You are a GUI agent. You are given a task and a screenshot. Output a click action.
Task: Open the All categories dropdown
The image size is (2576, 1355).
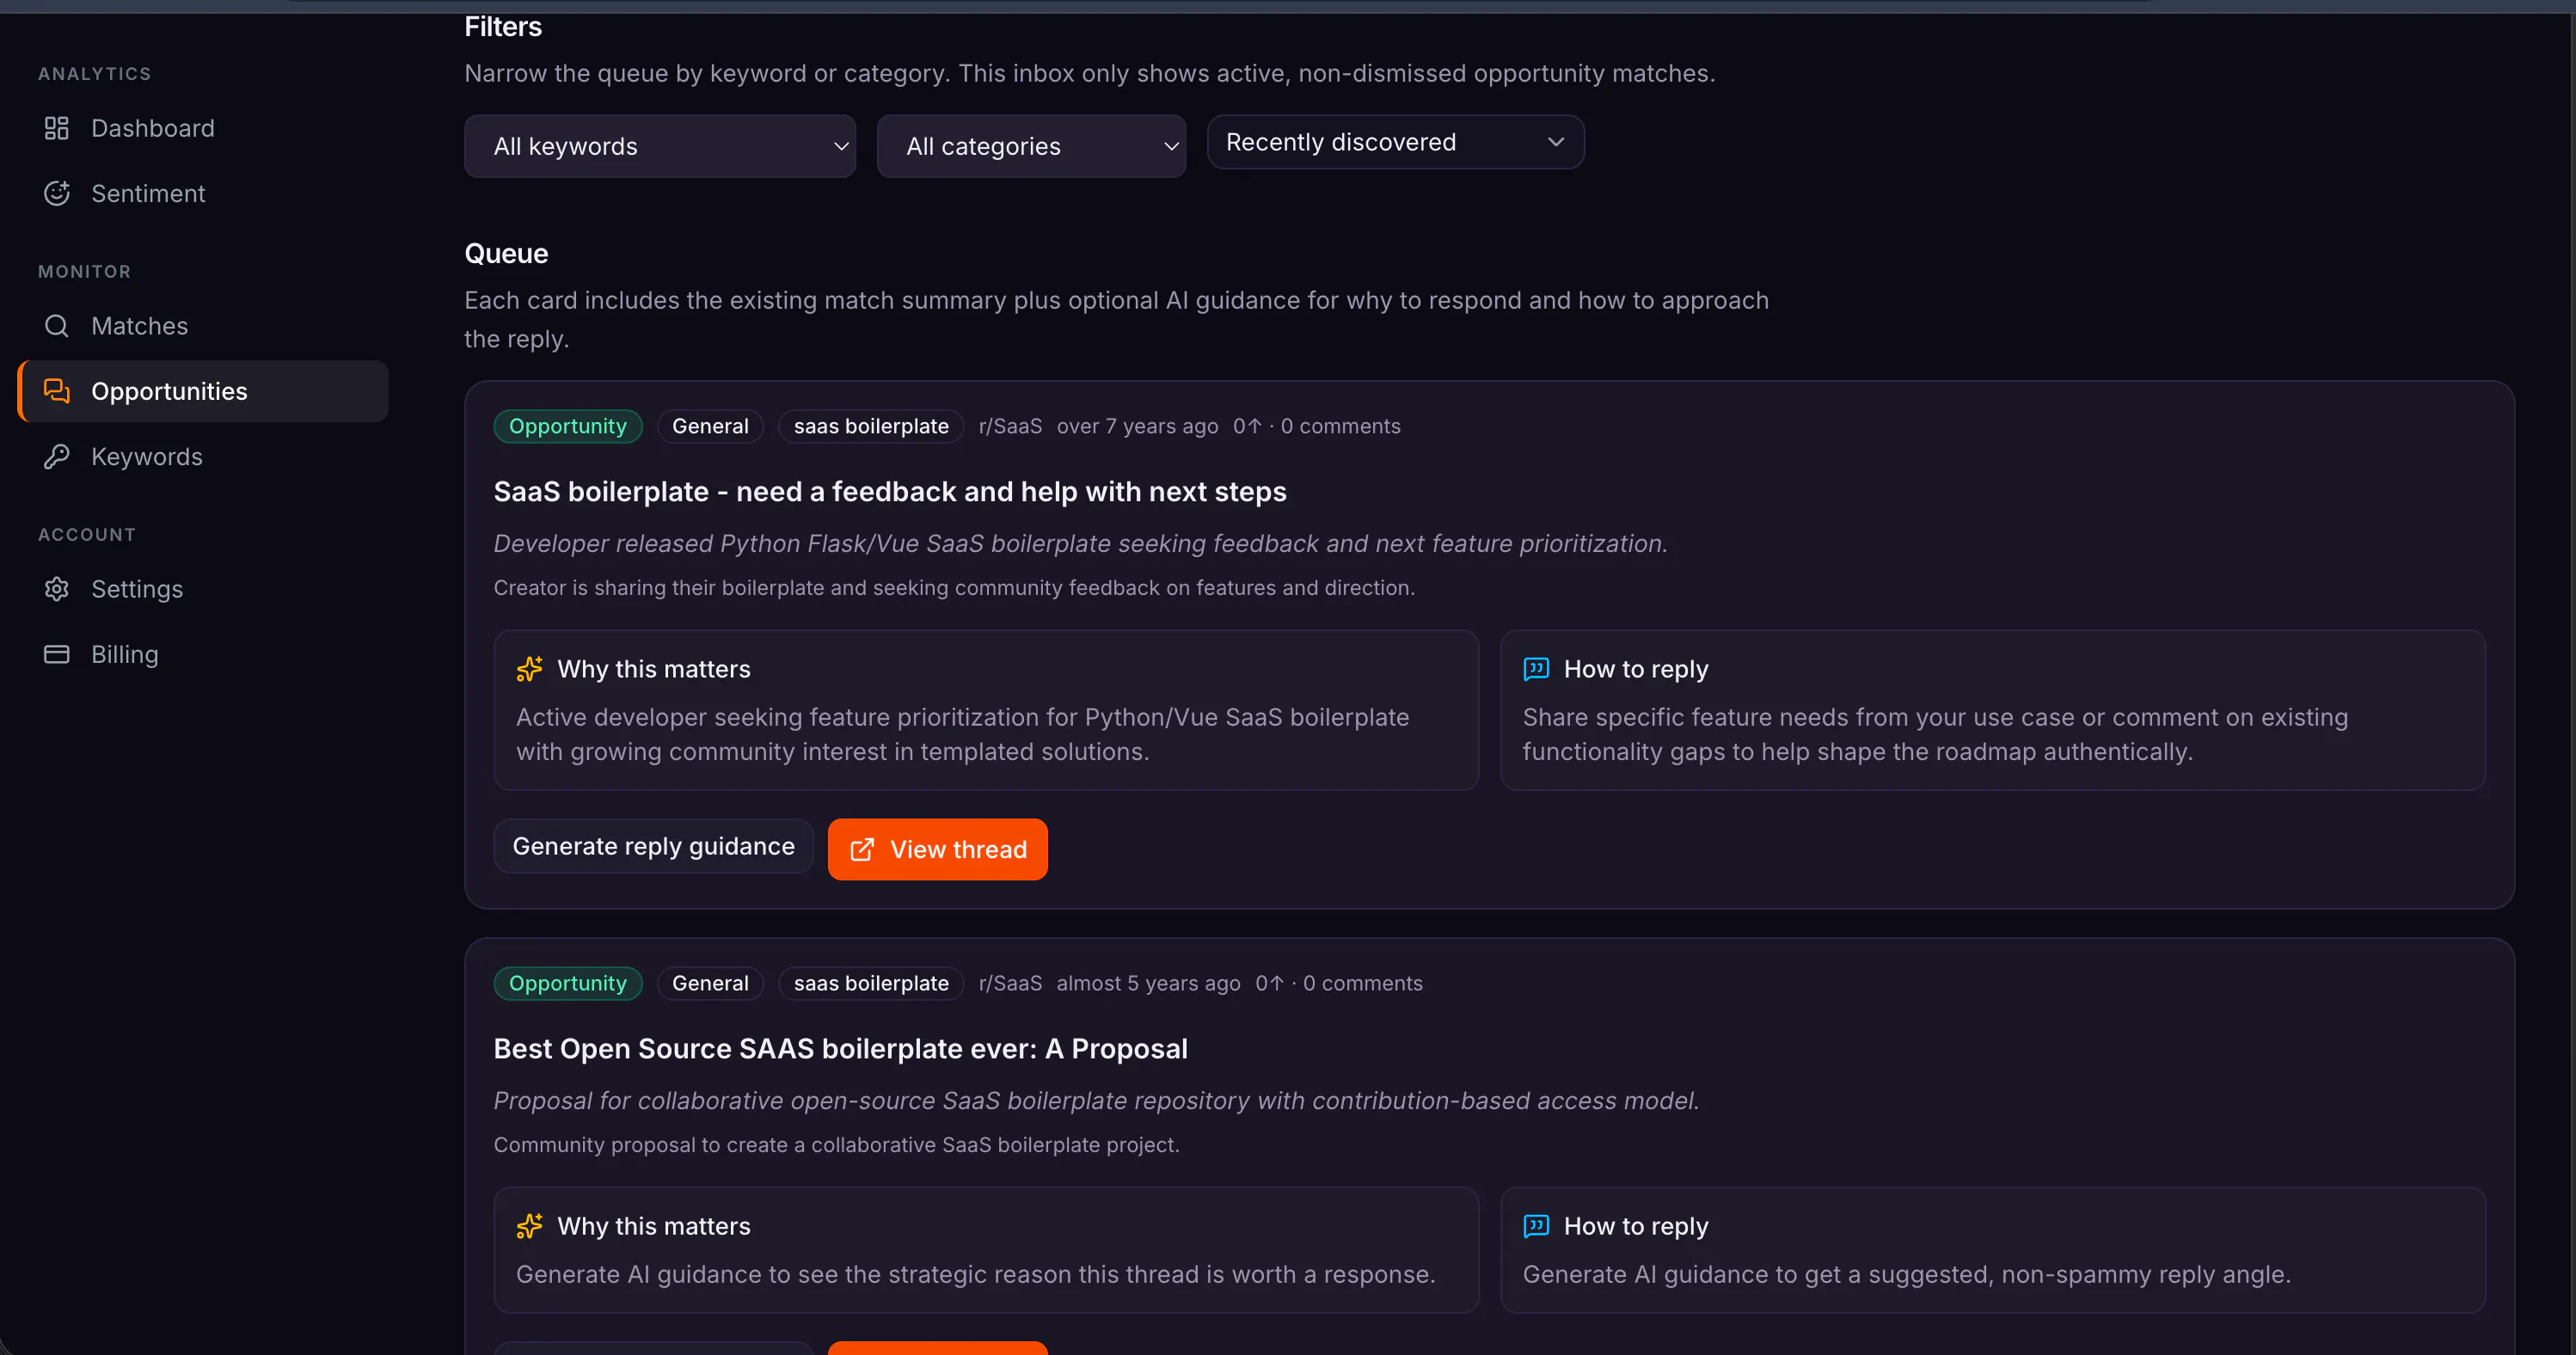pos(1031,146)
